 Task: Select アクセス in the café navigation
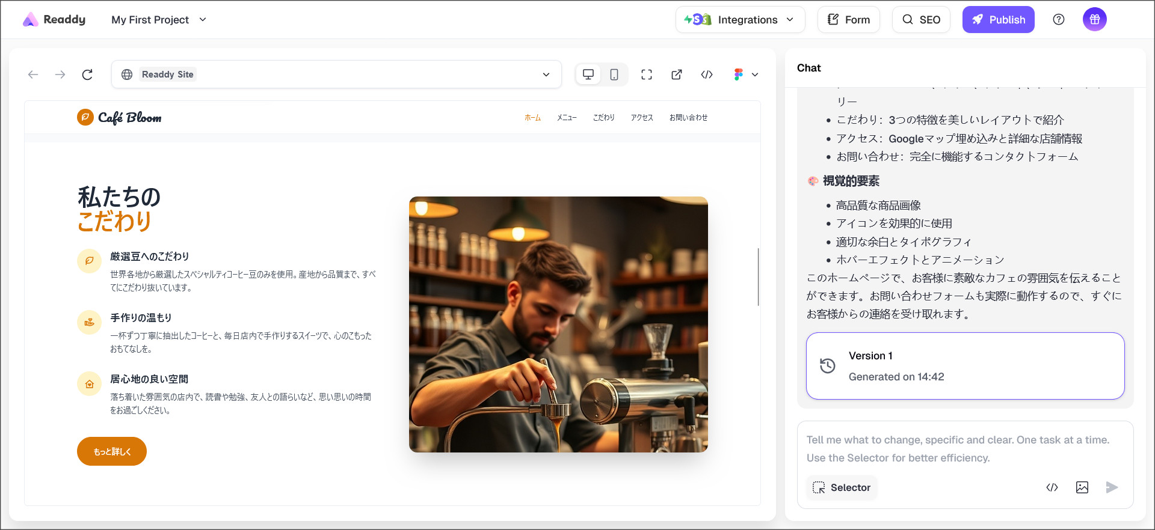click(x=642, y=118)
